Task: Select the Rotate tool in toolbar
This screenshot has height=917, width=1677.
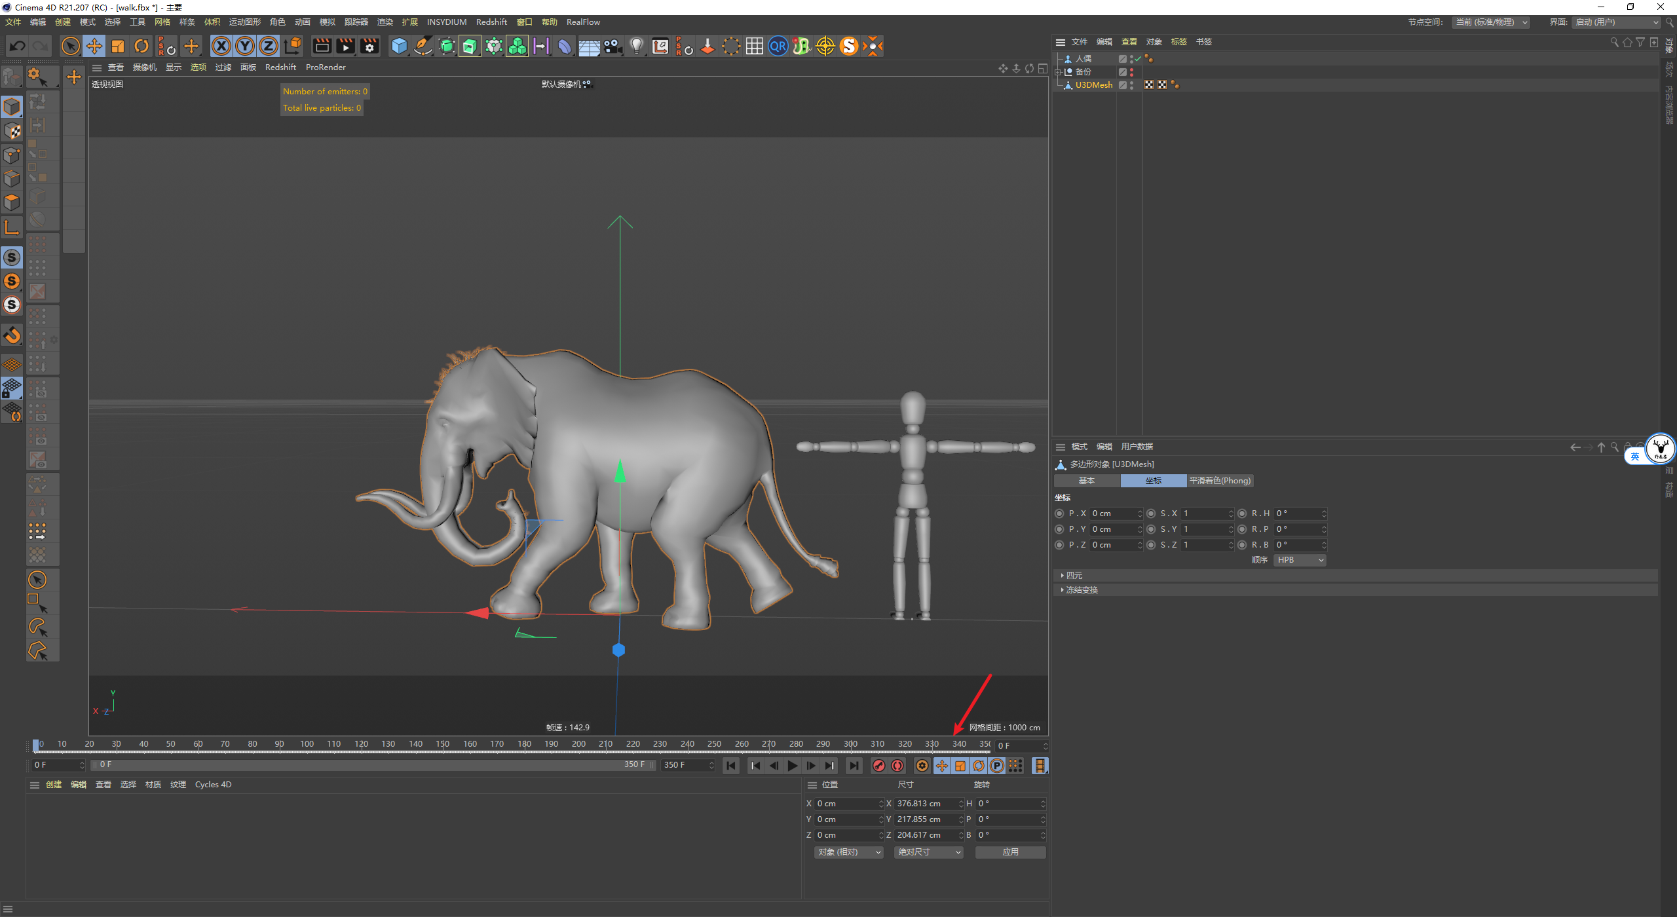Action: pos(141,47)
